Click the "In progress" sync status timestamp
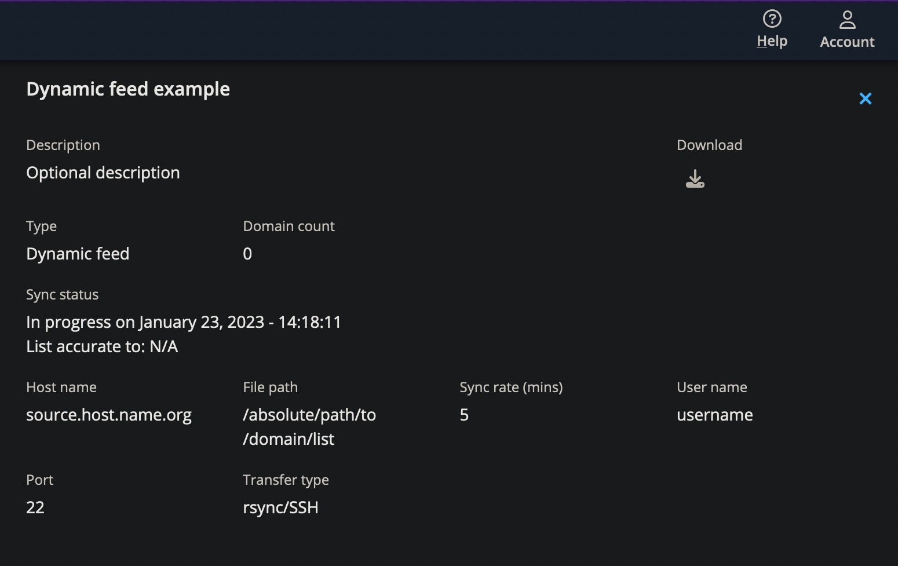The width and height of the screenshot is (898, 566). [x=184, y=322]
